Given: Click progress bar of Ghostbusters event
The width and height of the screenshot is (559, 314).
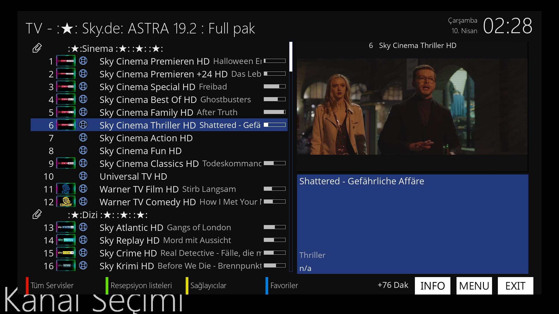Looking at the screenshot, I should pos(275,99).
